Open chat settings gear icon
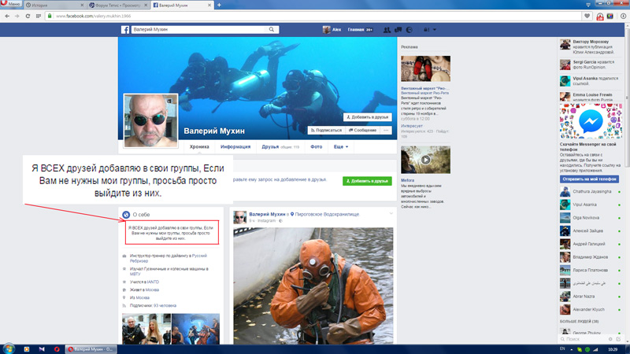The height and width of the screenshot is (354, 630). coord(610,340)
